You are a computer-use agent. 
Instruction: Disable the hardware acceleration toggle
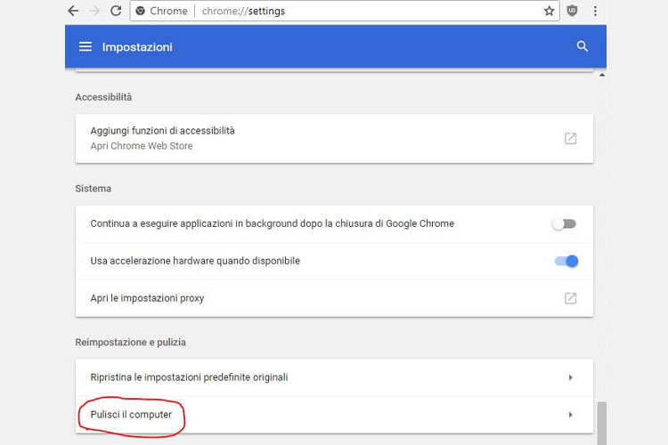click(566, 261)
